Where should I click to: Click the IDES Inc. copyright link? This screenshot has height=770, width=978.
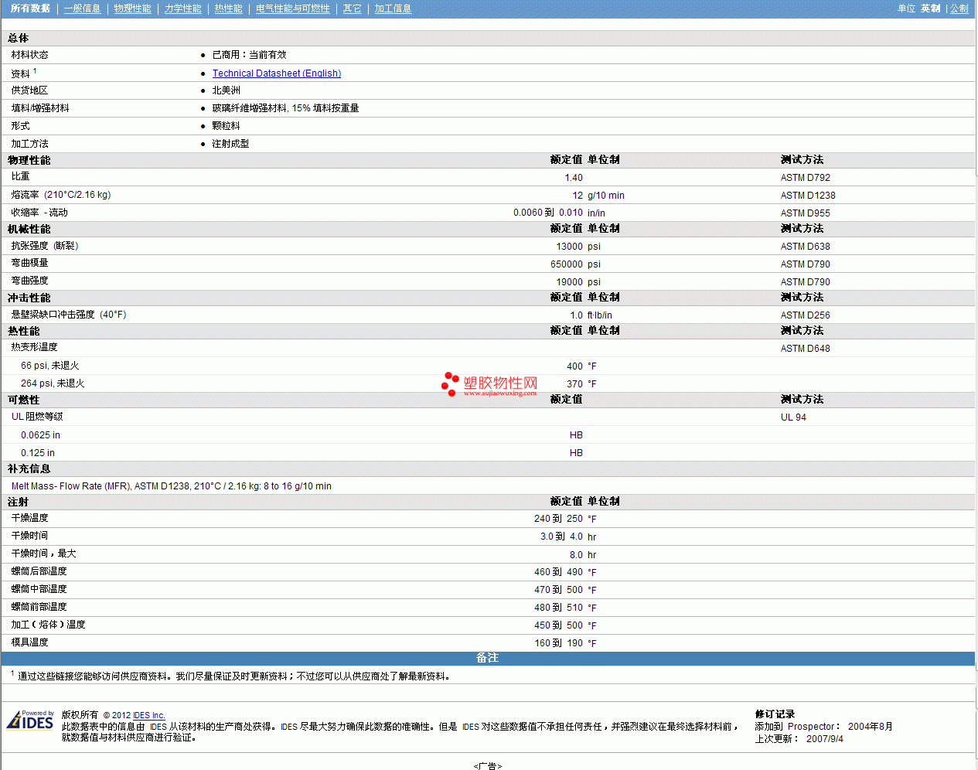(148, 715)
